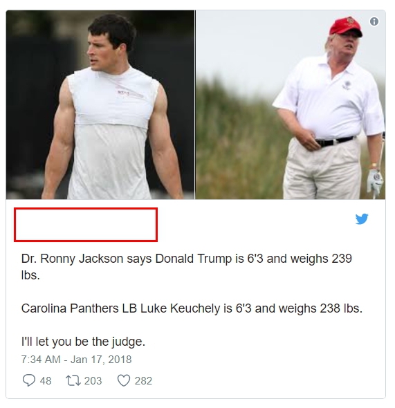Open the 7:34 AM - Jan 17, 2018 timestamp
The image size is (395, 408).
76,360
